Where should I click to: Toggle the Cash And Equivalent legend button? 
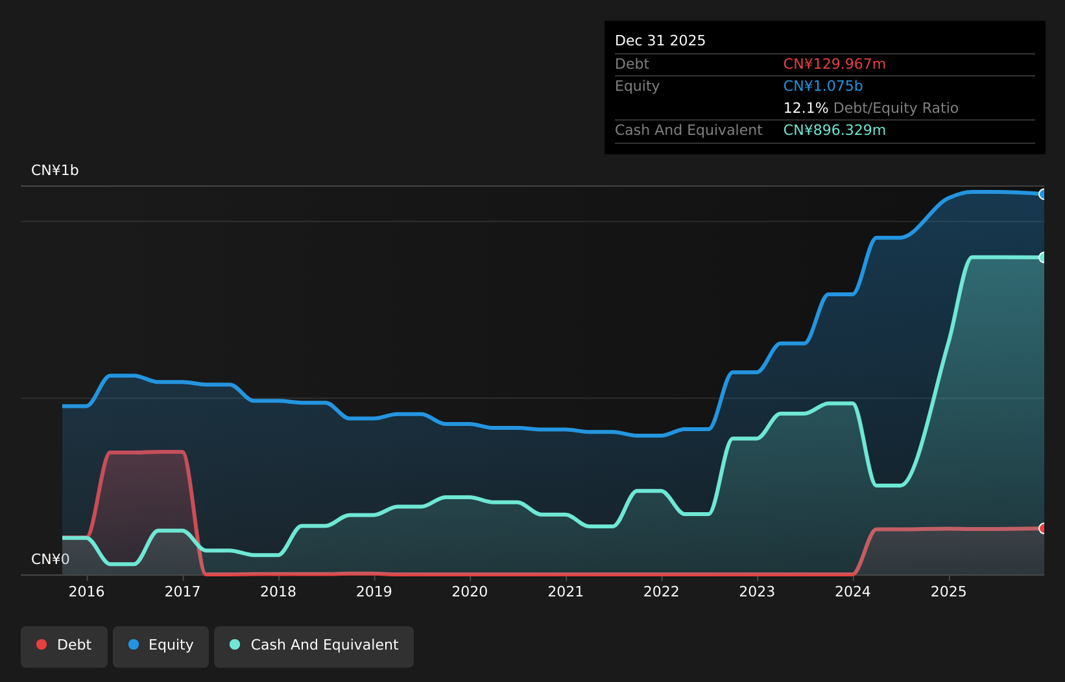[314, 646]
